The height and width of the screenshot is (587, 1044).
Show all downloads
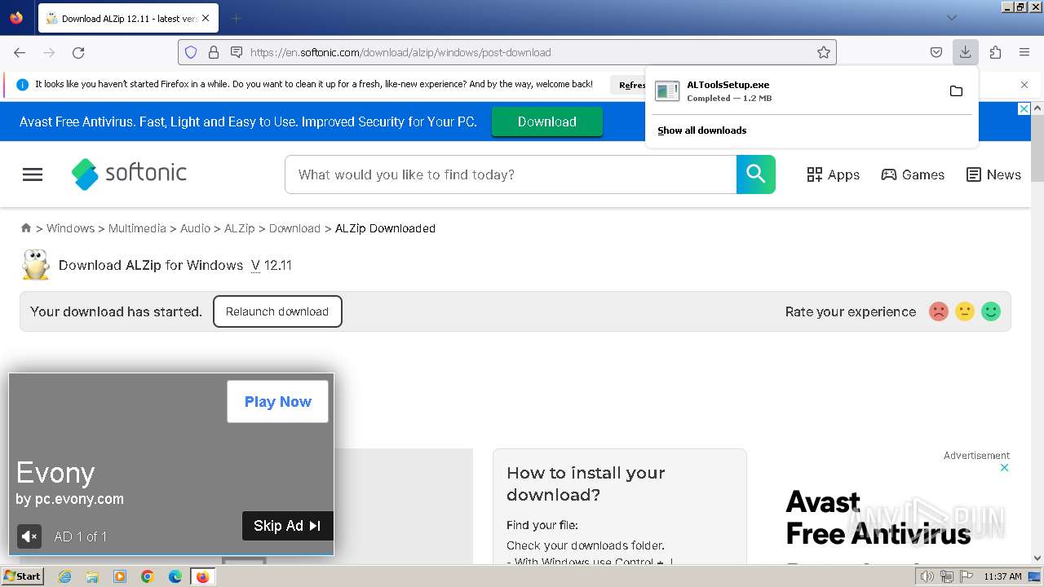click(x=702, y=130)
